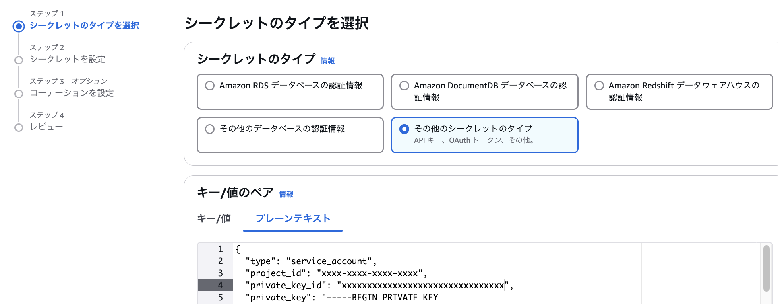Click the "type": "service_account" line in editor
The width and height of the screenshot is (778, 304).
coord(310,261)
